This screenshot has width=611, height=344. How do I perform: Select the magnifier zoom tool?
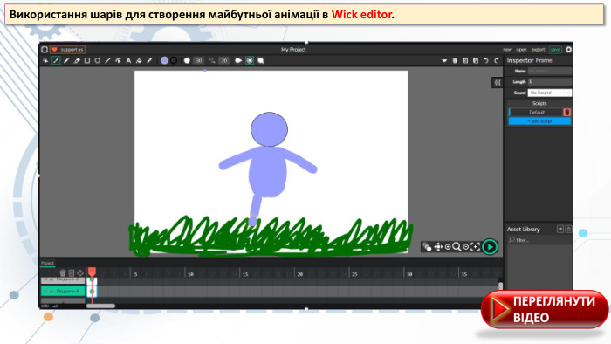457,247
